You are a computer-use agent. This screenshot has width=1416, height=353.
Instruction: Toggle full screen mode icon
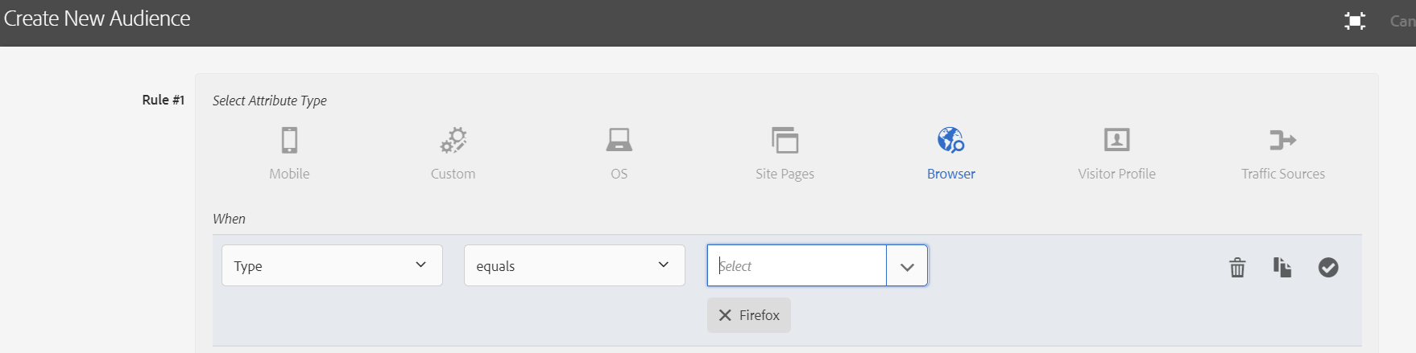point(1355,21)
